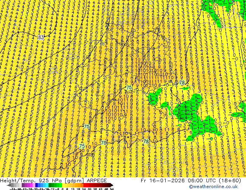The image size is (246, 190).
Task: Click the left arrow end of the color scale
Action: [x=9, y=185]
